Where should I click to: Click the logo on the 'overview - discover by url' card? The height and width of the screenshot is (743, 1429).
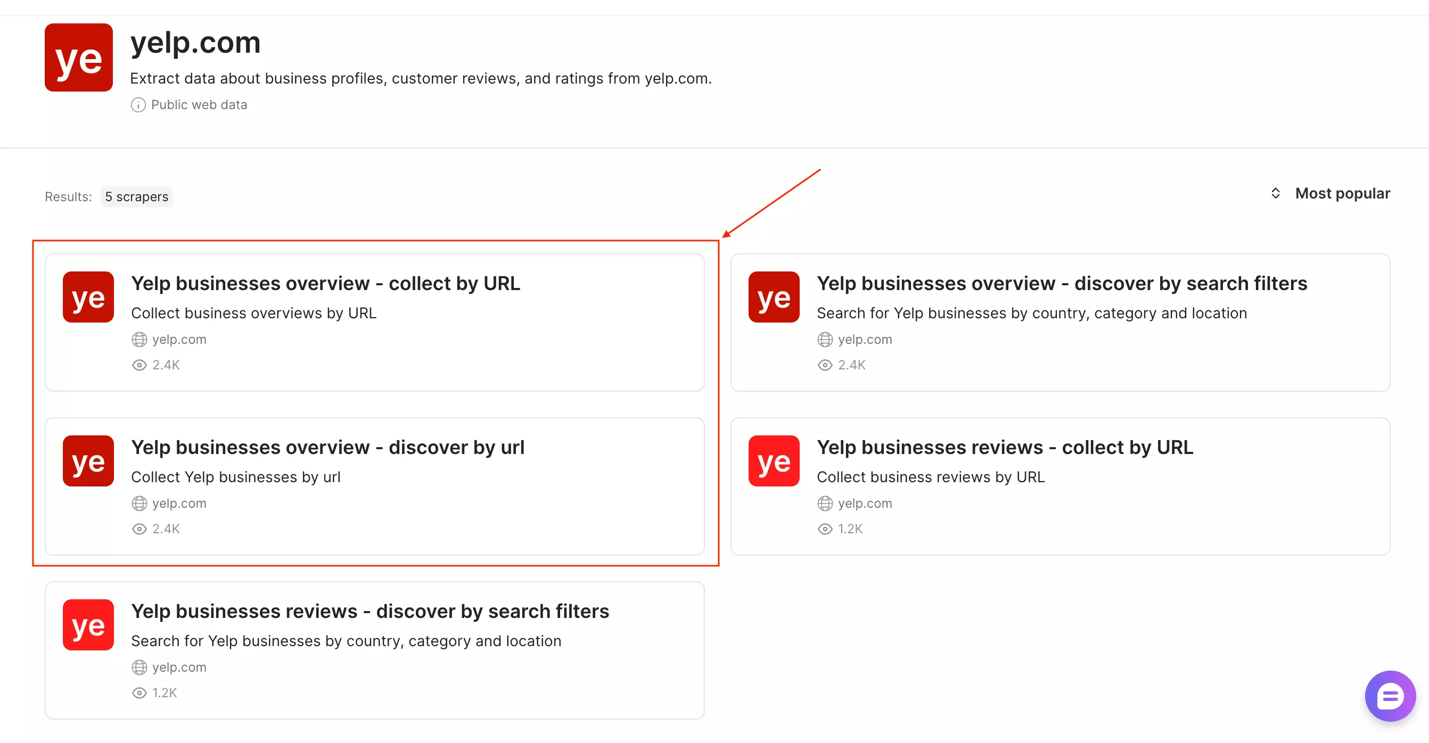pyautogui.click(x=88, y=461)
